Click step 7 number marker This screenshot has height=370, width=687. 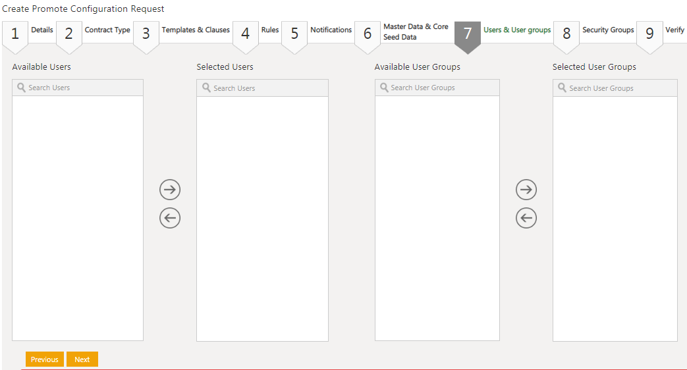click(x=468, y=34)
